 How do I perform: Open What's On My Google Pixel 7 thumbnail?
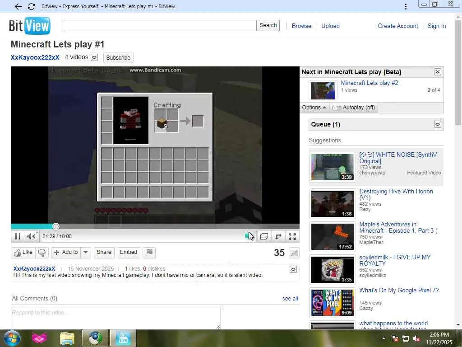click(333, 303)
